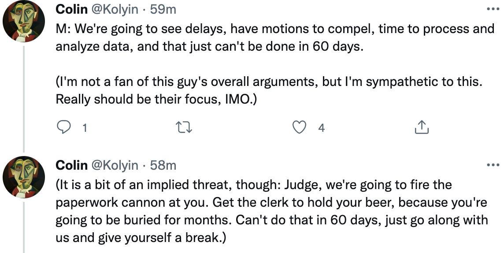Open the 59m timestamp link
The width and height of the screenshot is (504, 253).
[x=163, y=9]
